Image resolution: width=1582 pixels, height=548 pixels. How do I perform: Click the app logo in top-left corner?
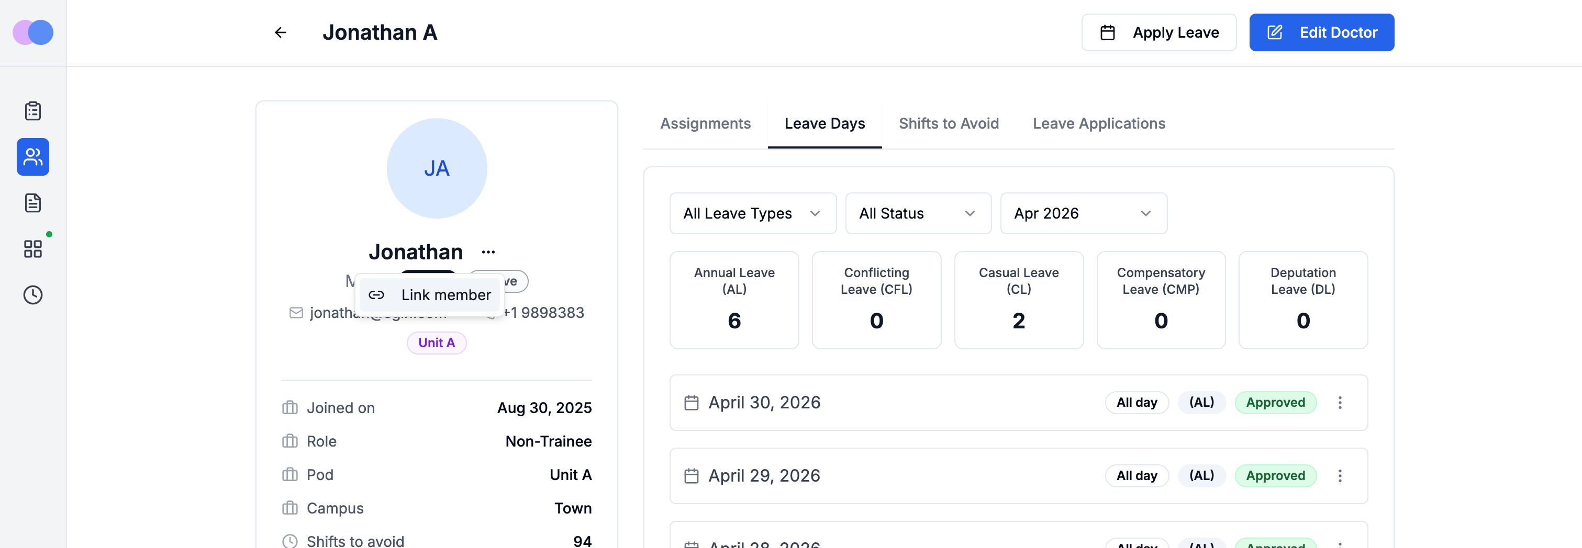[33, 32]
